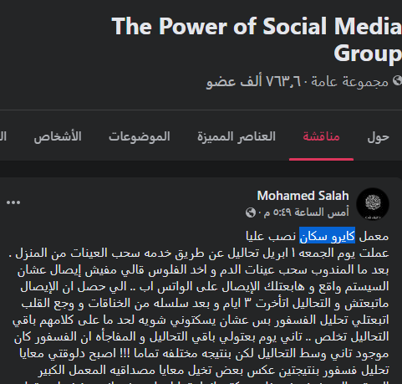This screenshot has height=384, width=402.
Task: Click the مجموعة عامة group type label
Action: click(x=349, y=81)
